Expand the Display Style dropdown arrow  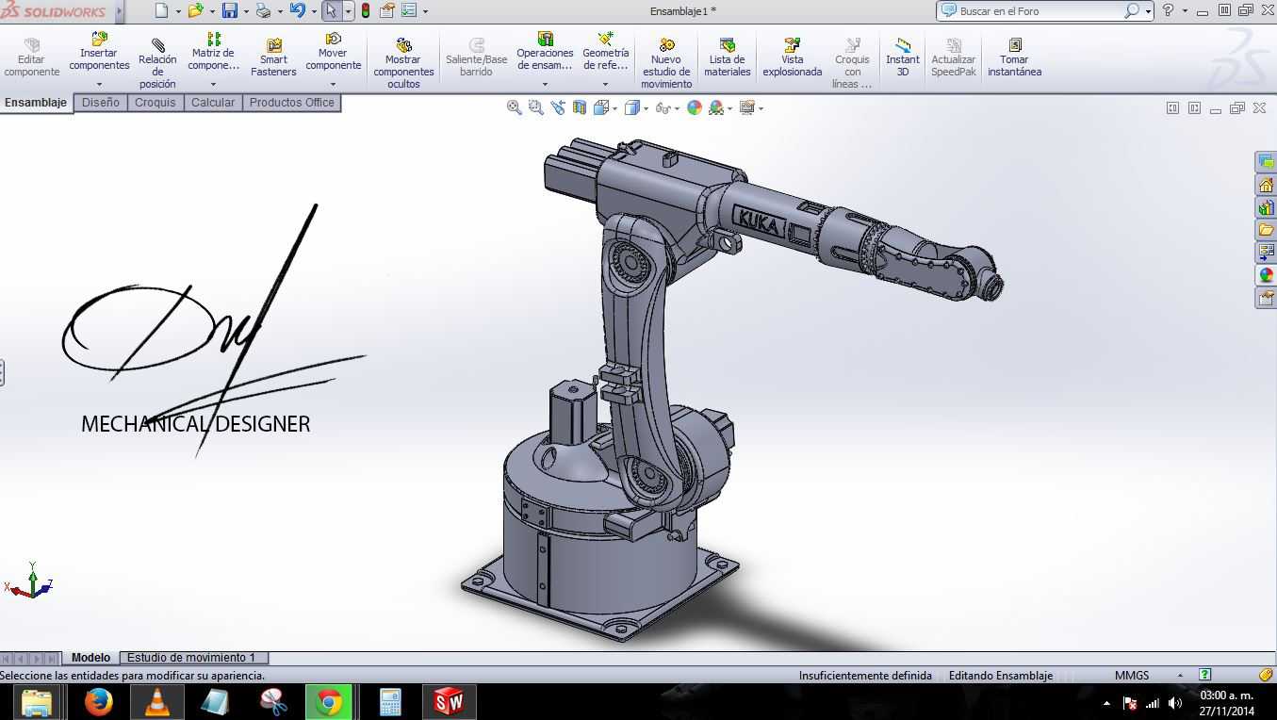(646, 108)
